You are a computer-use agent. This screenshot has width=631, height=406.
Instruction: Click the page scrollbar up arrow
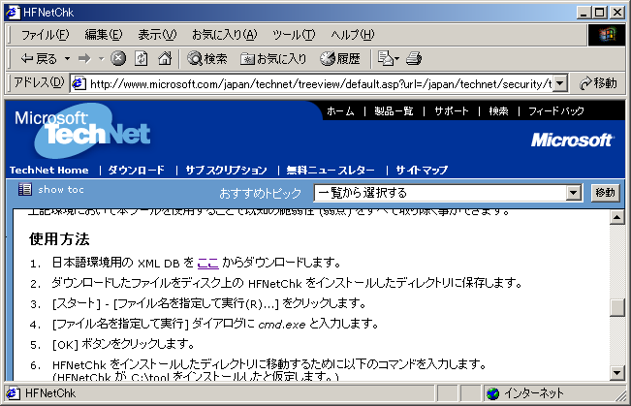coord(616,217)
